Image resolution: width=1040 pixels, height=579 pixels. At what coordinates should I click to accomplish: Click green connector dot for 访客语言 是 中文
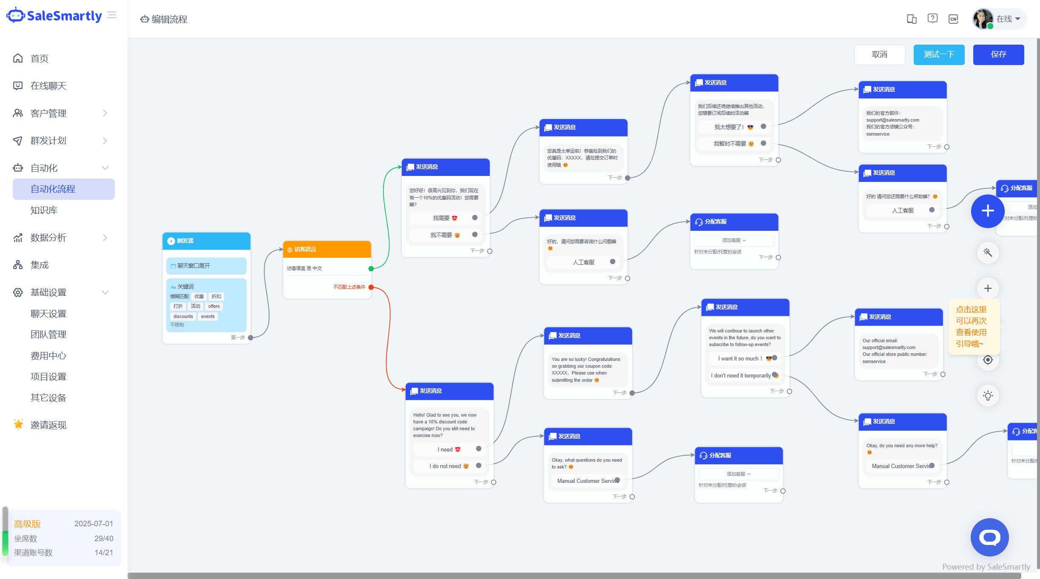(x=371, y=269)
